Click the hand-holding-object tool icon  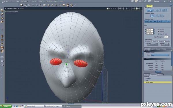pos(67,5)
